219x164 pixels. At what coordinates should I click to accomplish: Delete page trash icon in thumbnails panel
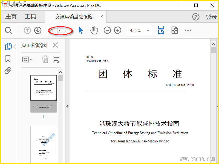[x=45, y=59]
